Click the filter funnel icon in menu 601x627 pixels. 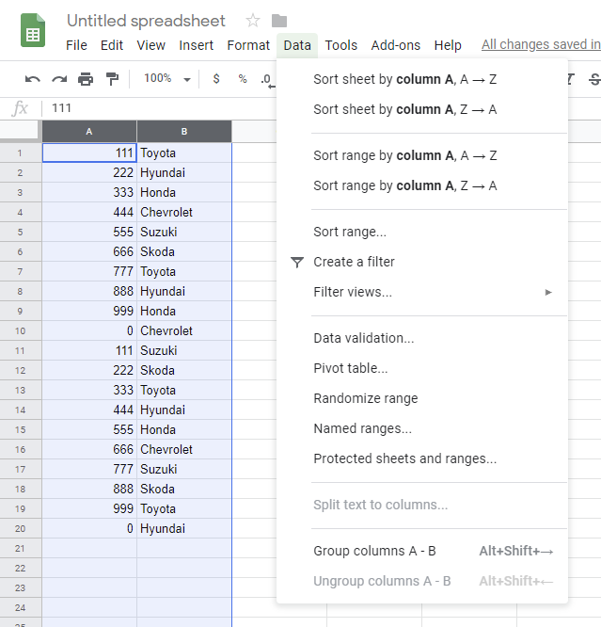click(297, 262)
